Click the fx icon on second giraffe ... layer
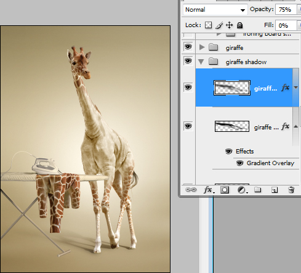301x273 pixels. point(285,126)
